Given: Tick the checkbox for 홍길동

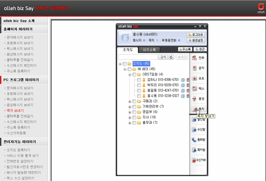Looking at the screenshot, I should (139, 91).
